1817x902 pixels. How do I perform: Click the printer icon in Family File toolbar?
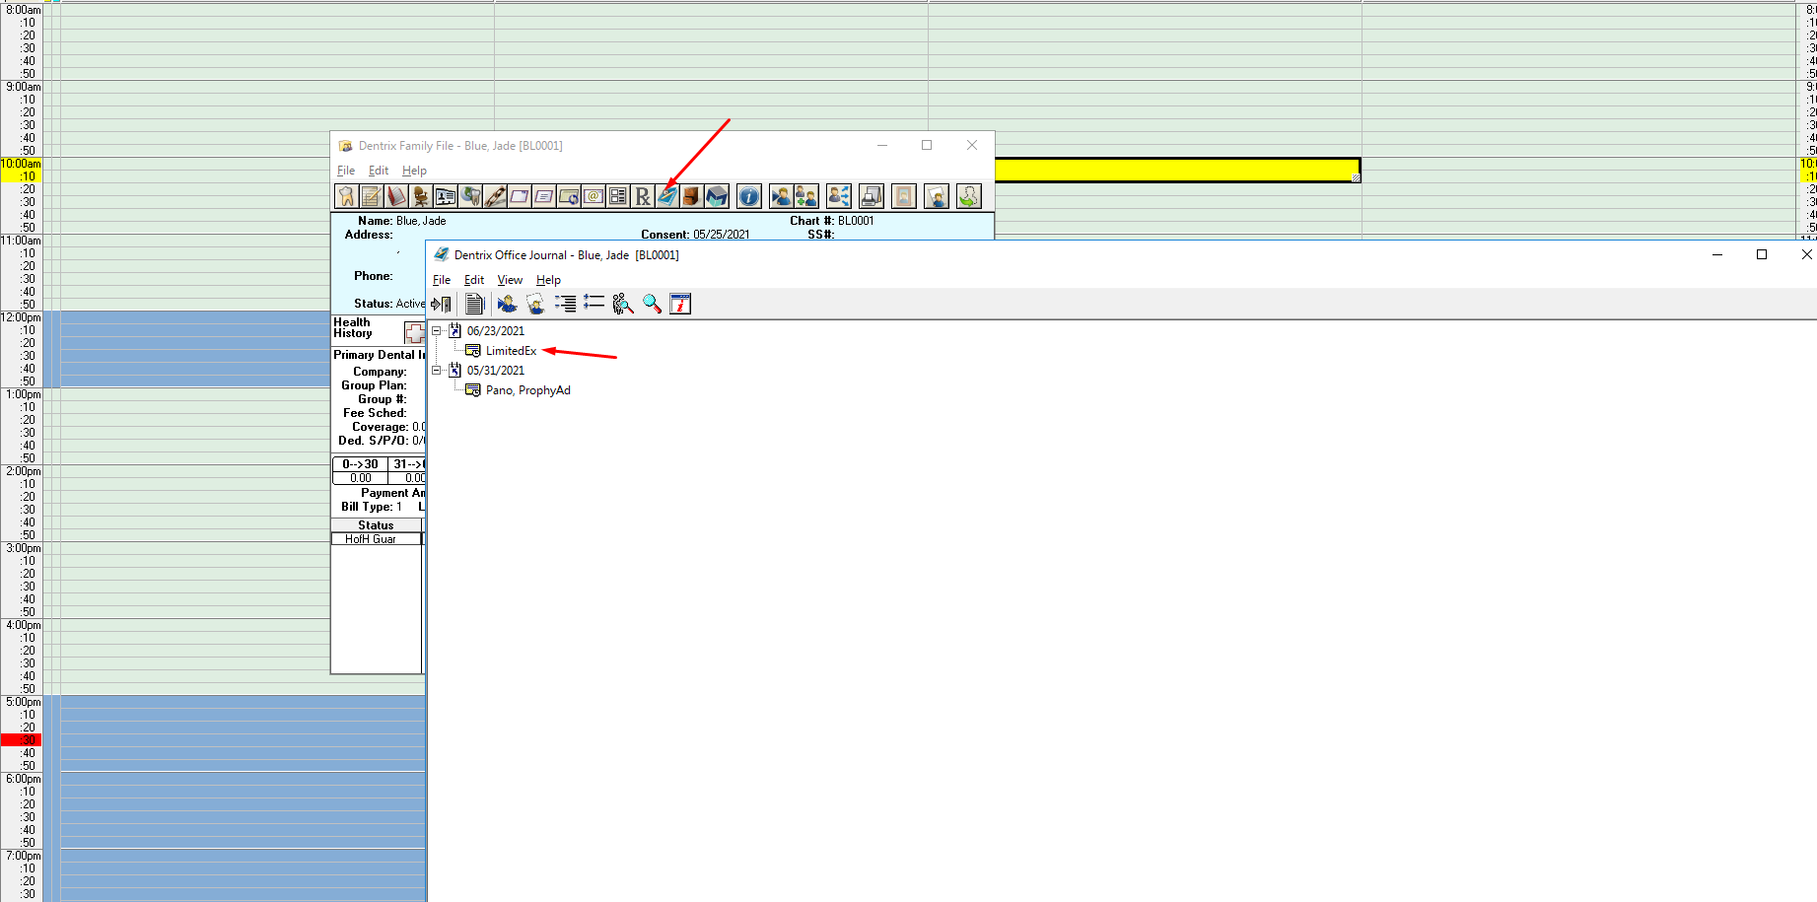coord(872,196)
